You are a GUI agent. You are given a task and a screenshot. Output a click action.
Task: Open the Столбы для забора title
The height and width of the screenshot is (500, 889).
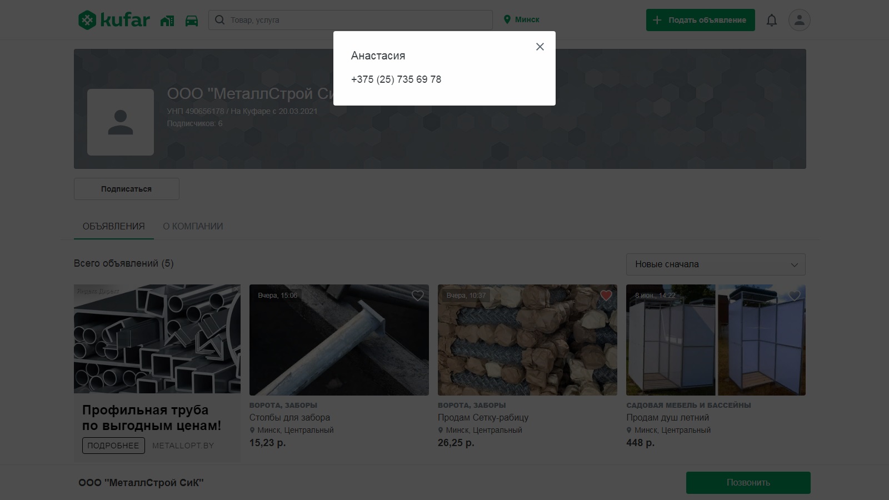click(x=289, y=417)
